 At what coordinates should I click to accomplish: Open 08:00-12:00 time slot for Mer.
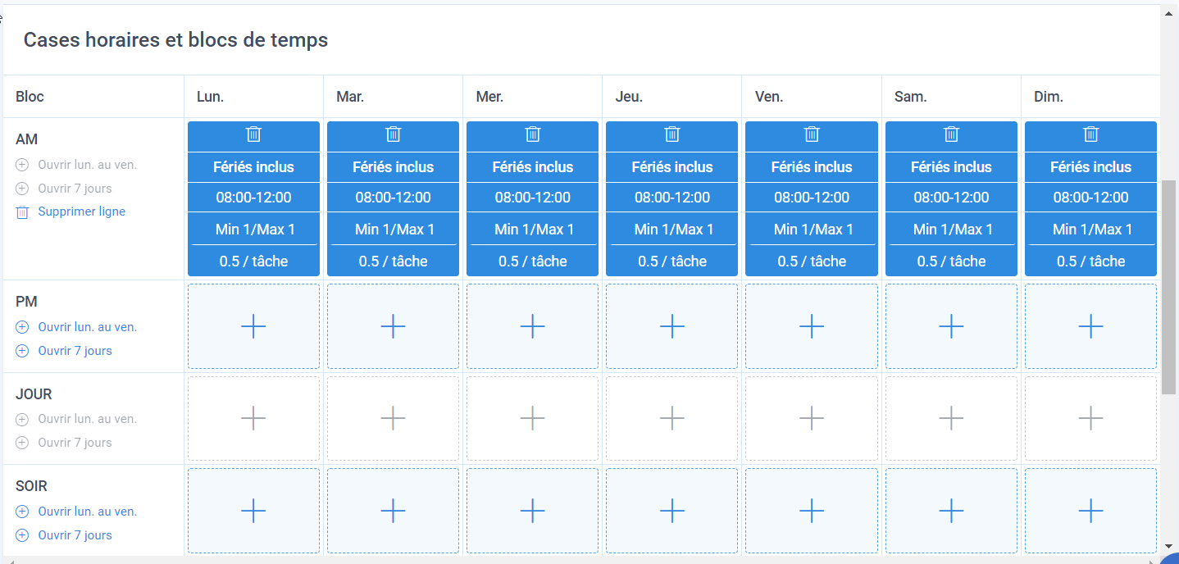[x=533, y=198]
